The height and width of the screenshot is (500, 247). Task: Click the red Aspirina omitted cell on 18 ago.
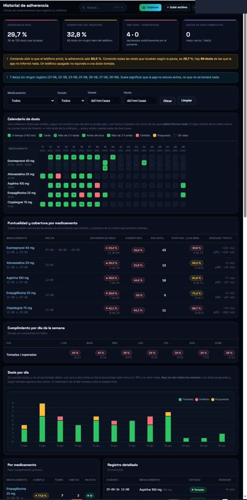tap(97, 185)
